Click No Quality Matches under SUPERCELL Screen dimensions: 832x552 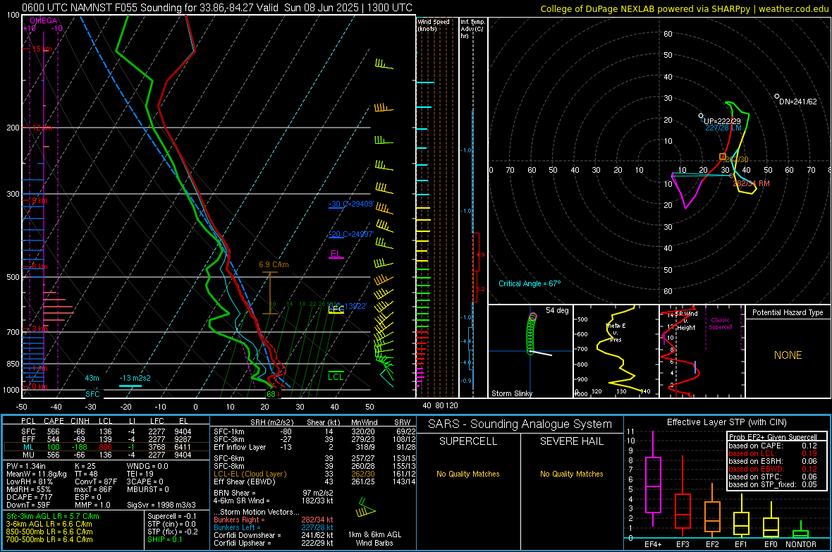pyautogui.click(x=468, y=474)
